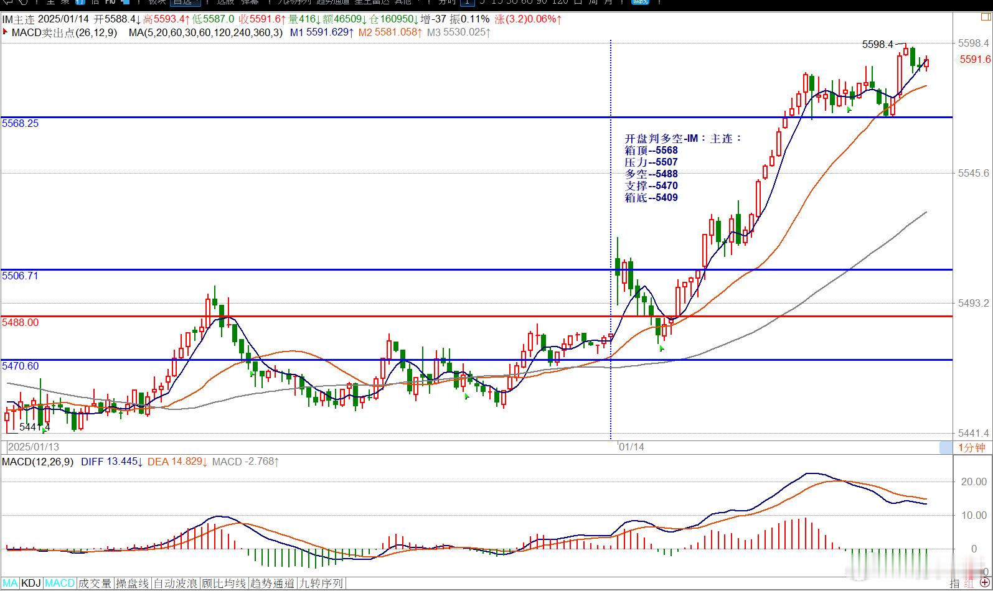Image resolution: width=993 pixels, height=591 pixels.
Task: Click the light blue square beside 1分钟
Action: (946, 447)
